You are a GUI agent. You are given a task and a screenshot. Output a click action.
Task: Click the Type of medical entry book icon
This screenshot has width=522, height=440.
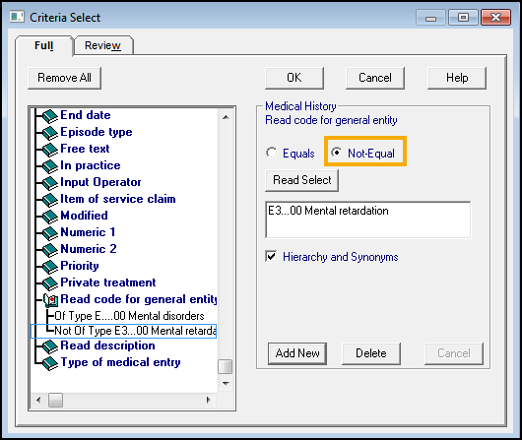coord(50,363)
